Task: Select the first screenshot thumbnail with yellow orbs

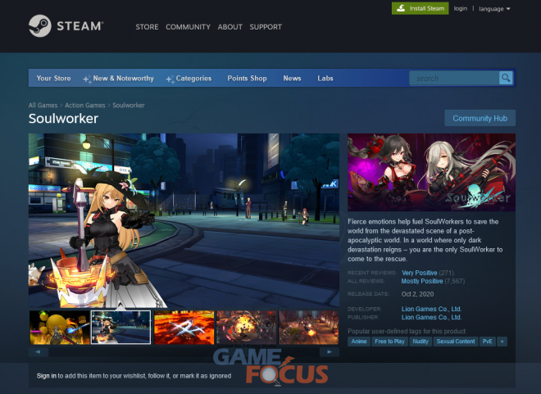Action: coord(59,328)
